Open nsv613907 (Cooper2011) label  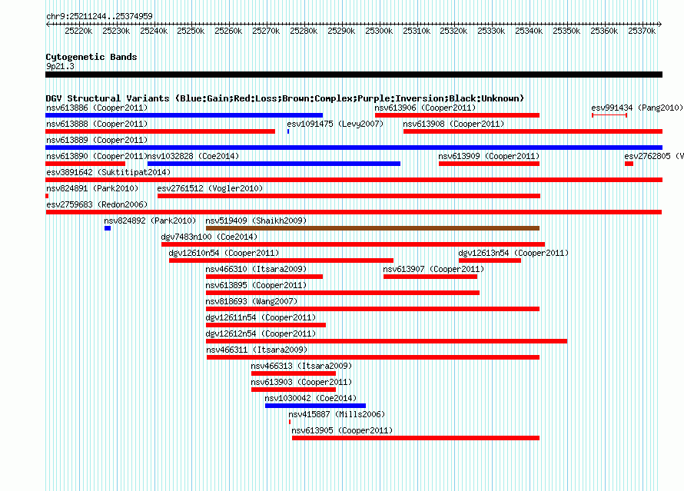[433, 269]
